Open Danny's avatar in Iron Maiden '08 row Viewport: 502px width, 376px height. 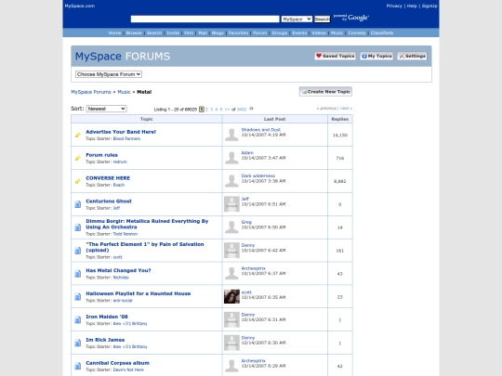[x=231, y=319]
